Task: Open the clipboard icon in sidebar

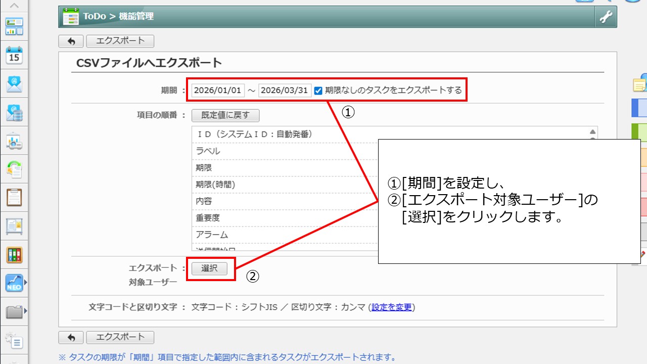Action: coord(14,198)
